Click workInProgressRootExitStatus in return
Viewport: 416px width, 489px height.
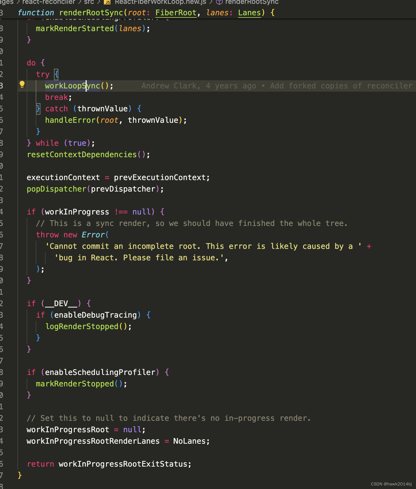(x=123, y=464)
